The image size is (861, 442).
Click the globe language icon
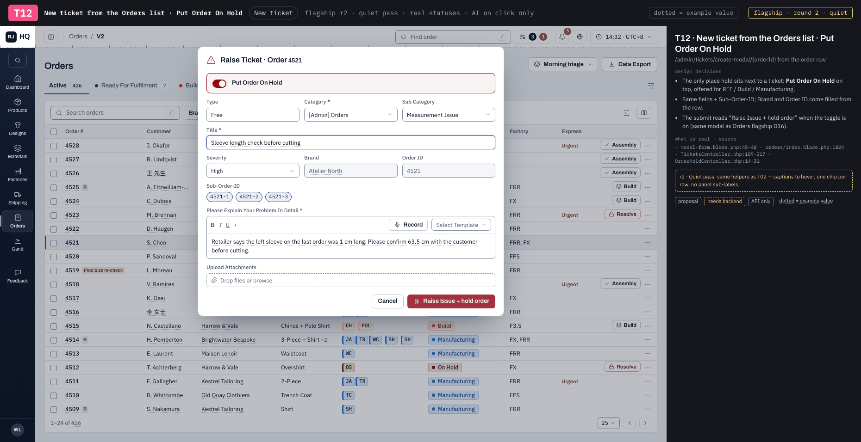(580, 37)
